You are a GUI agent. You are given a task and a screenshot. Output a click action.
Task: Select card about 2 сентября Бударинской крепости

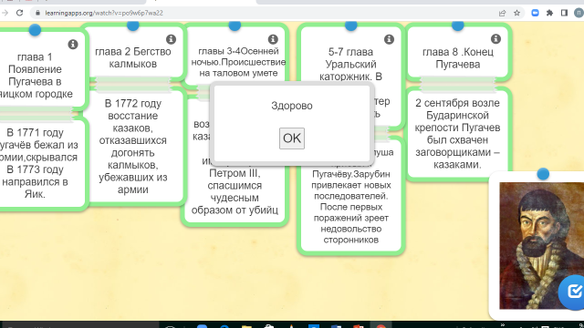pyautogui.click(x=458, y=134)
